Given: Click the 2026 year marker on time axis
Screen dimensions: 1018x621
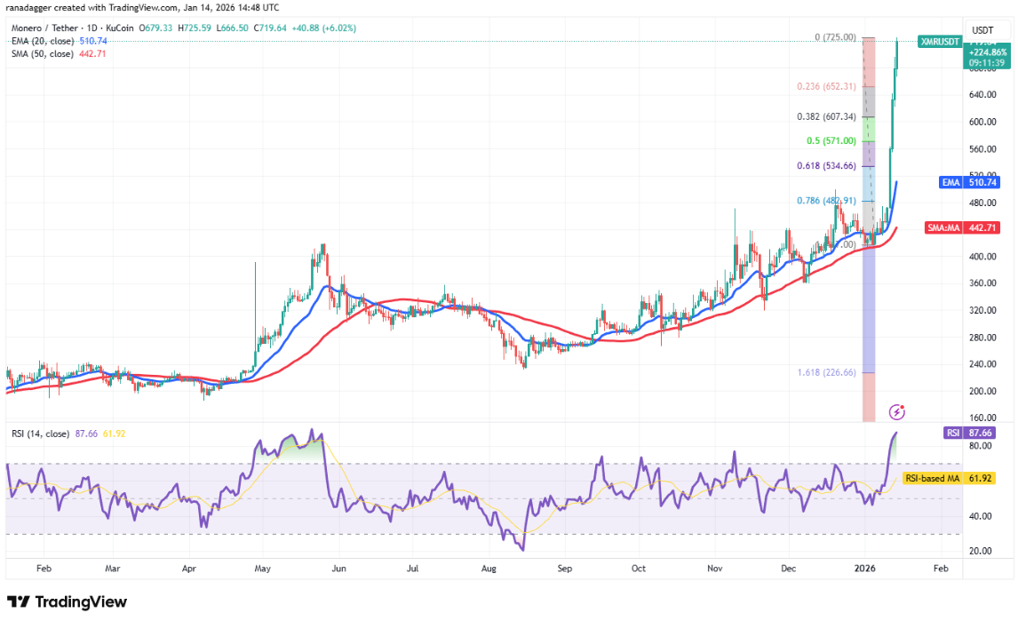Looking at the screenshot, I should 864,565.
